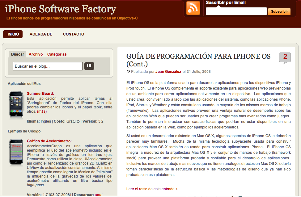Open the iPhone Software Factory site title
This screenshot has width=301, height=197.
pos(61,9)
